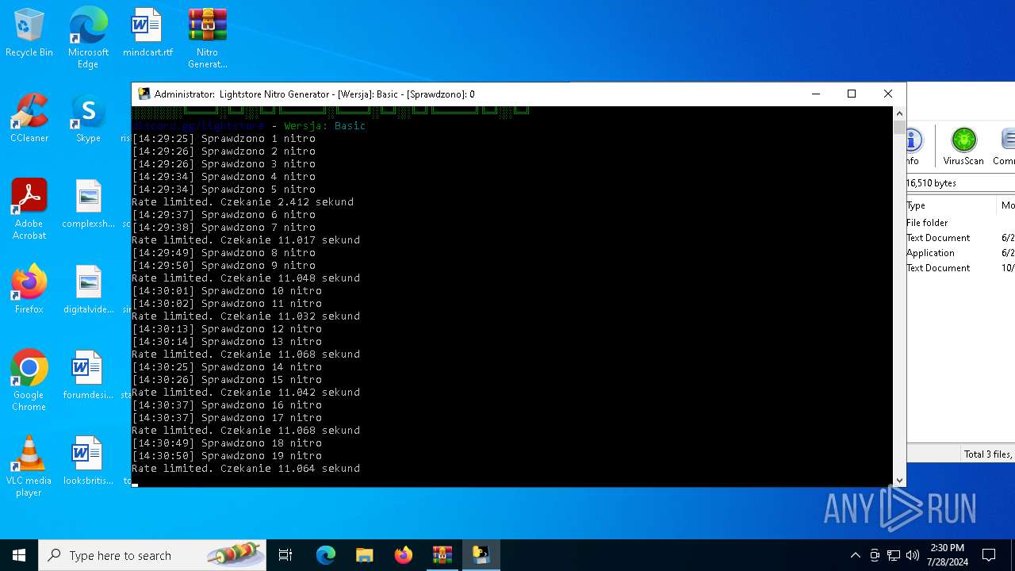Click line 'Rate limited. Czekanie 11.064 sekund'
This screenshot has width=1015, height=571.
(246, 469)
